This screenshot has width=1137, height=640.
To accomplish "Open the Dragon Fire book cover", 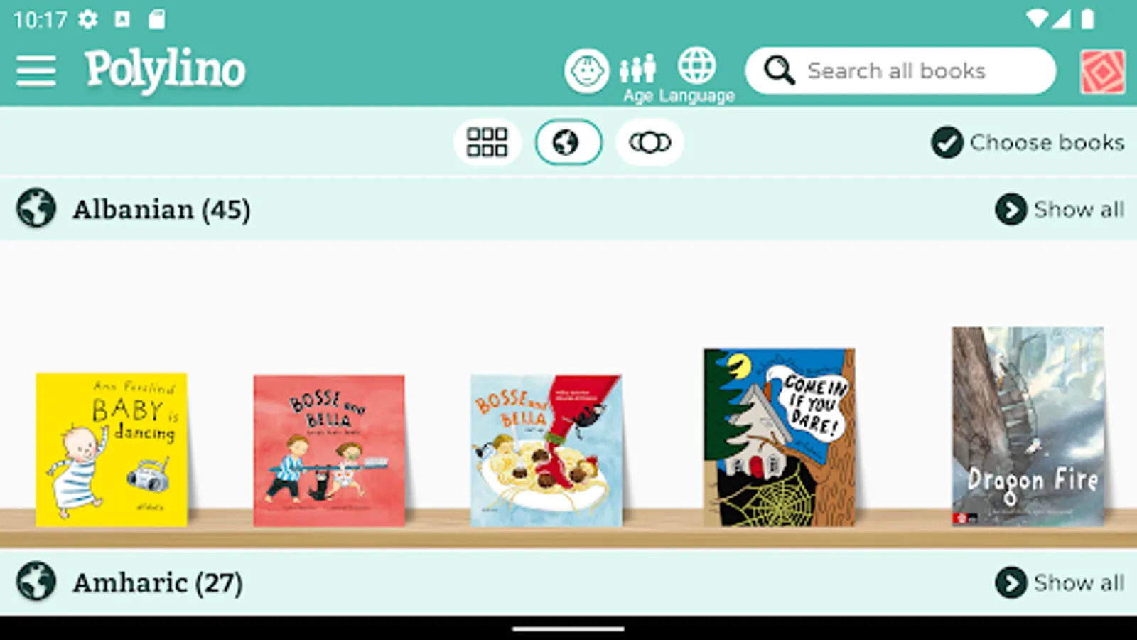I will 1028,427.
